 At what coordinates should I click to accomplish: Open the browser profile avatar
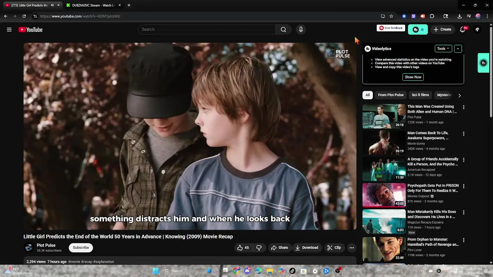point(478,16)
